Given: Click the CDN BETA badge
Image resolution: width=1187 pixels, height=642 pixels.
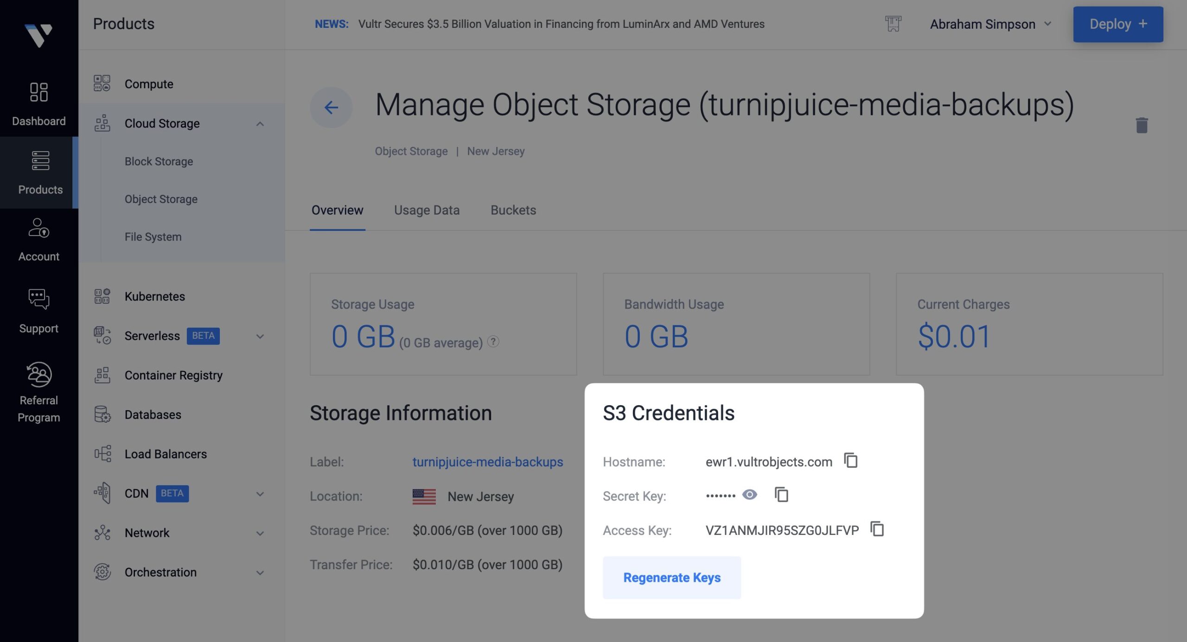Looking at the screenshot, I should tap(172, 493).
